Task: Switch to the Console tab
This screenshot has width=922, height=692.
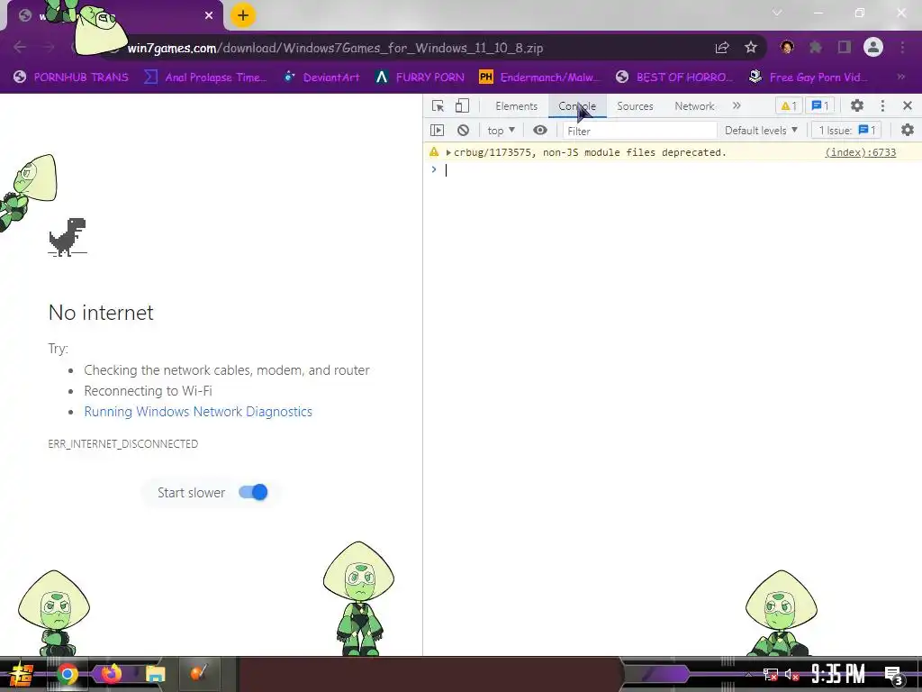Action: [x=577, y=106]
